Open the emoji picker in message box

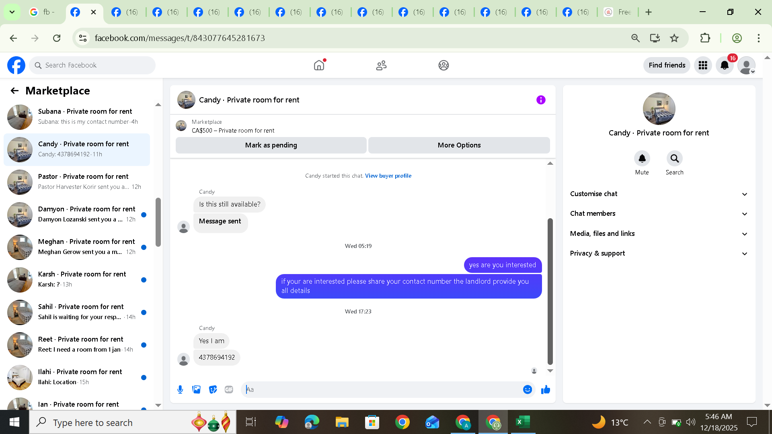tap(528, 389)
